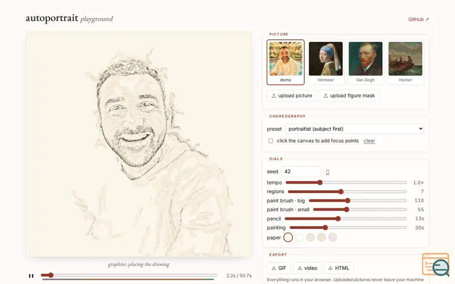Enable click the canvas to add focus points

coord(271,141)
